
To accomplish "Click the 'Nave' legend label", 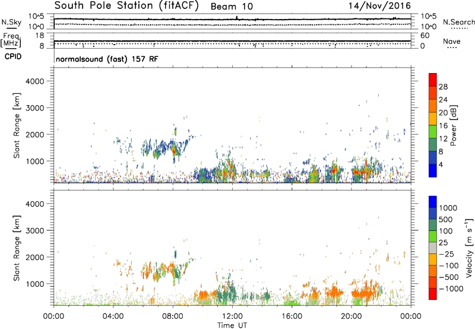I will click(x=452, y=42).
